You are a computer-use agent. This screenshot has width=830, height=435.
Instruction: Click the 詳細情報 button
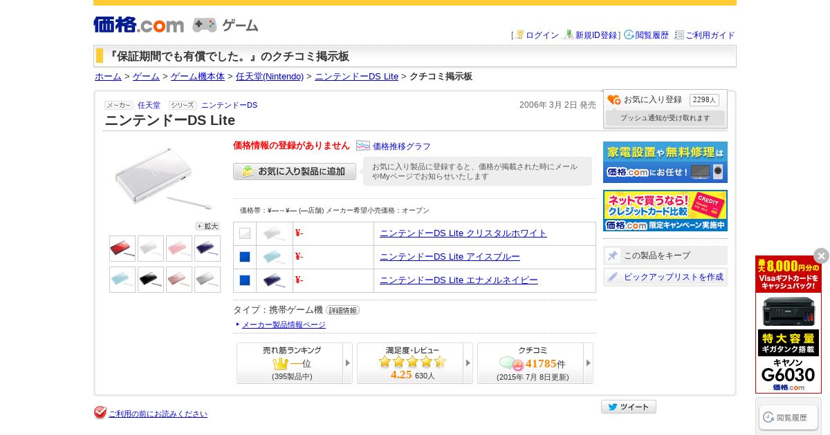coord(342,310)
